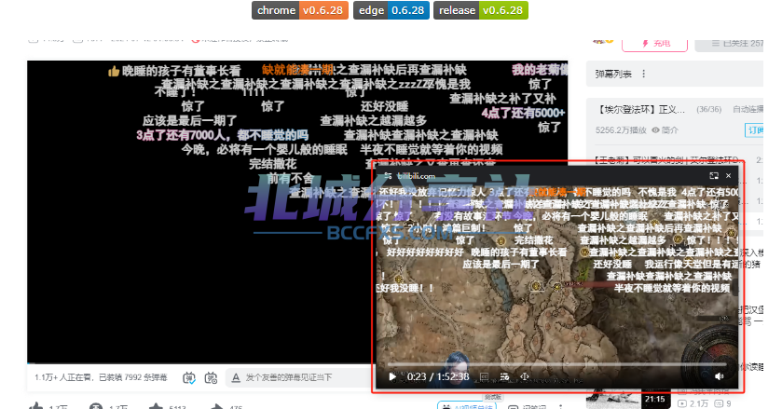Close the picture-in-picture window
The width and height of the screenshot is (782, 409).
click(x=731, y=175)
